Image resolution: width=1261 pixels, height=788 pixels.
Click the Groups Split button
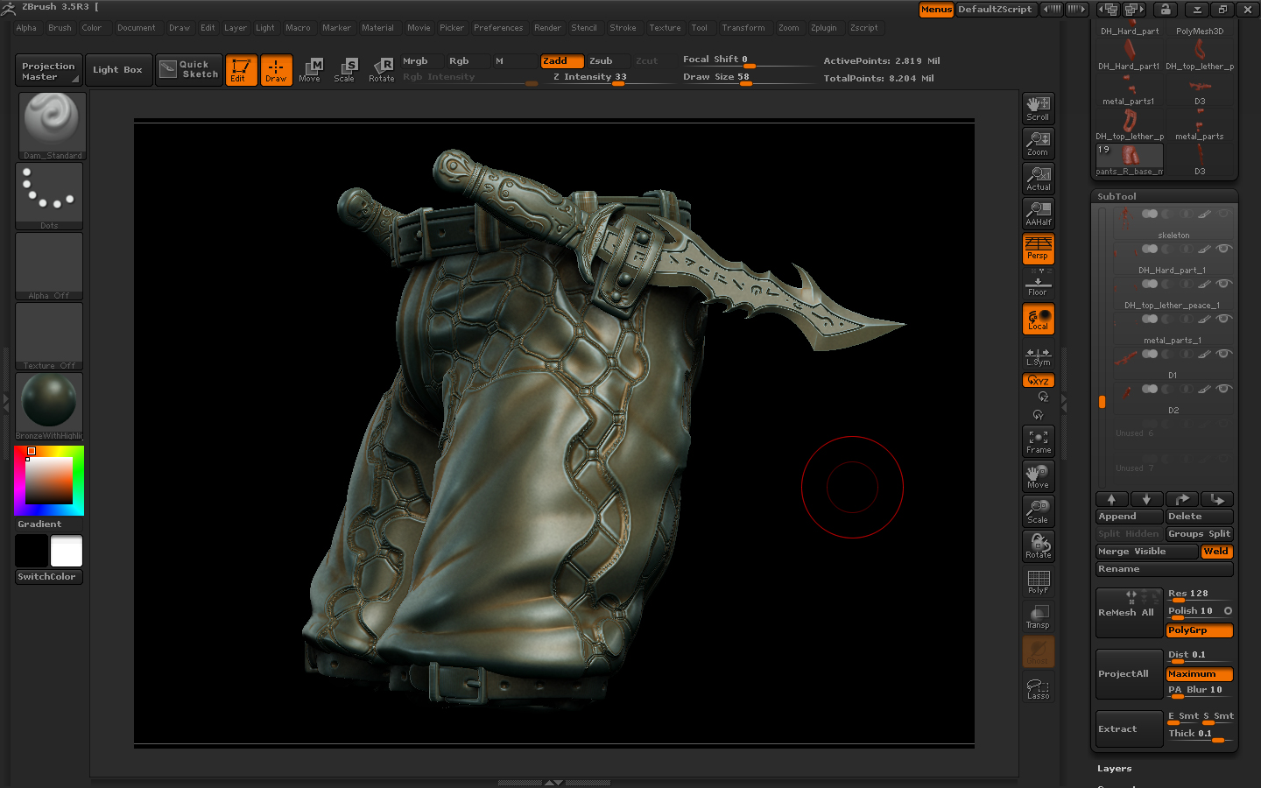(1200, 534)
